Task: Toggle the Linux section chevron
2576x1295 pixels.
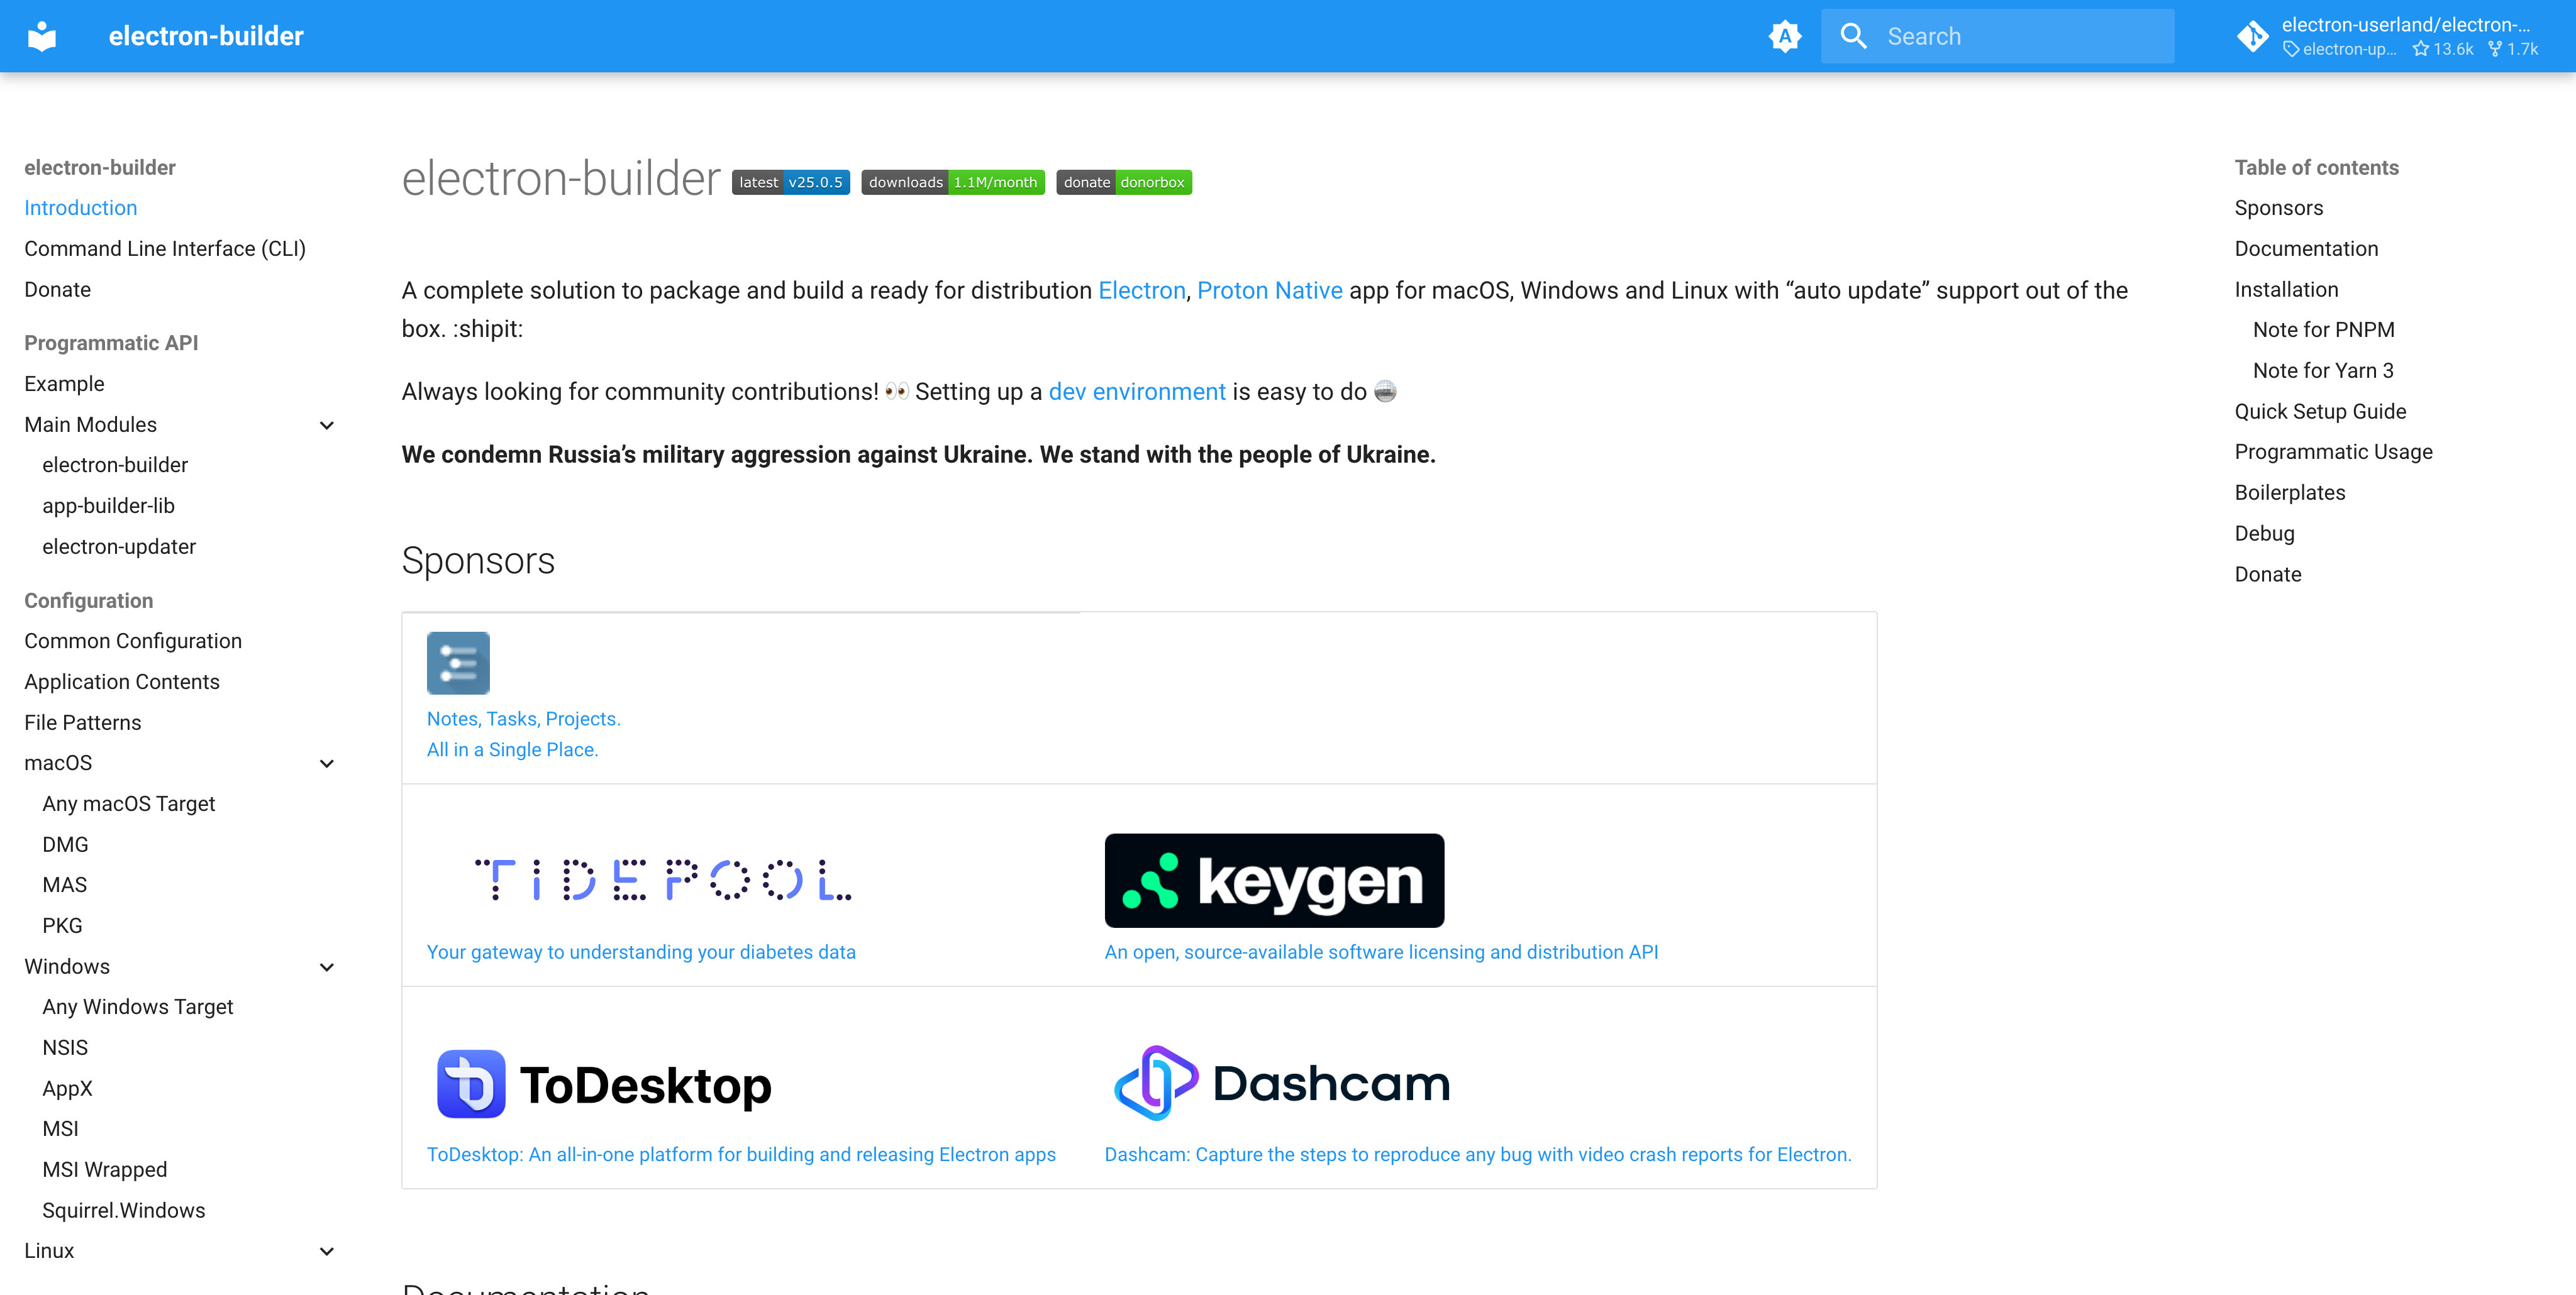Action: coord(326,1251)
